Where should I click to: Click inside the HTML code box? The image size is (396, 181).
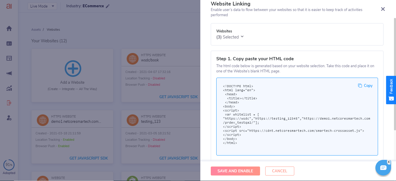pos(297,116)
